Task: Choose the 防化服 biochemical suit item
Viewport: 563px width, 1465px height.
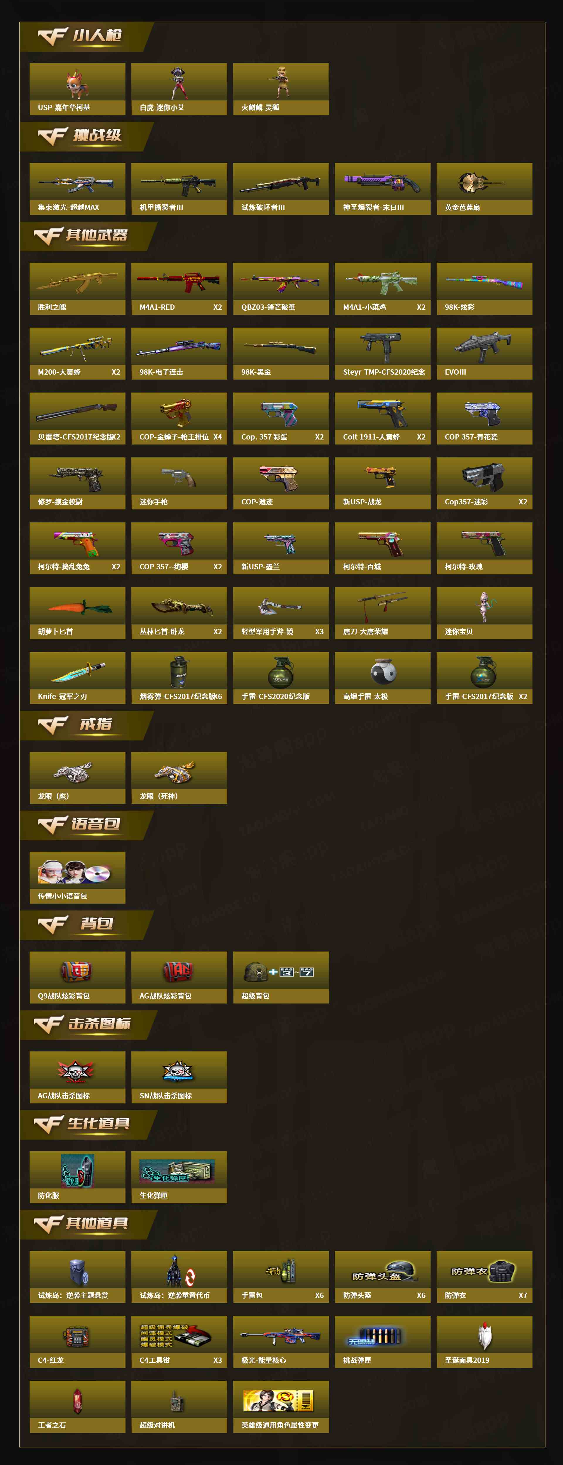Action: pos(77,1177)
